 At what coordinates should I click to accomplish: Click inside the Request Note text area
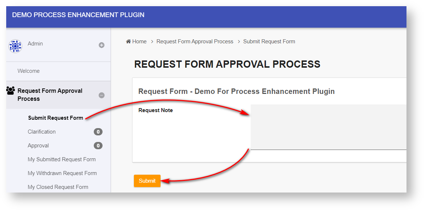328,127
